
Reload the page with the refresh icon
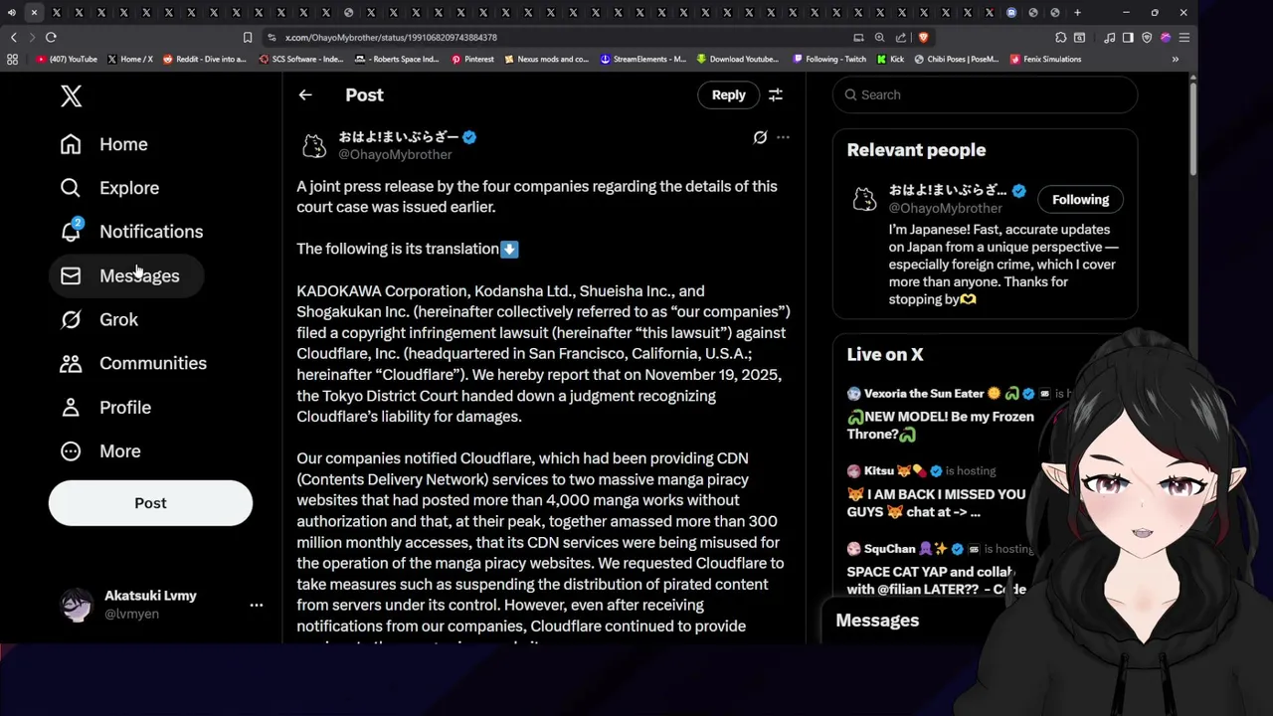tap(51, 37)
